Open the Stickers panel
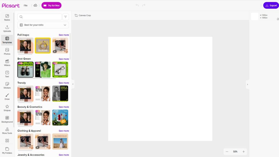The width and height of the screenshot is (279, 157). 7,85
